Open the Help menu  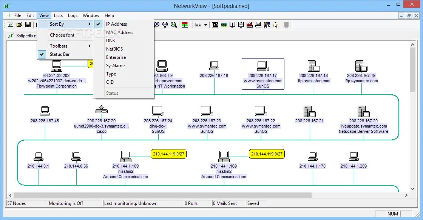(109, 15)
